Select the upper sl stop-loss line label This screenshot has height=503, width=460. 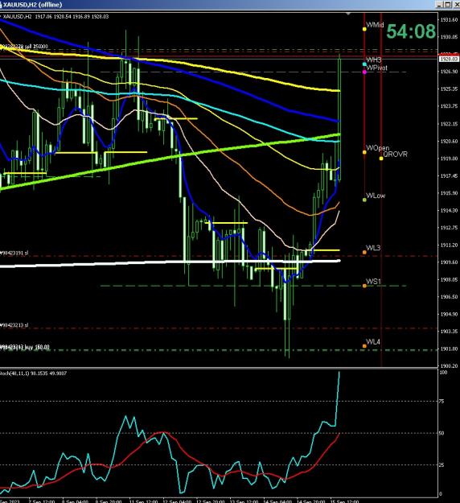(x=14, y=253)
